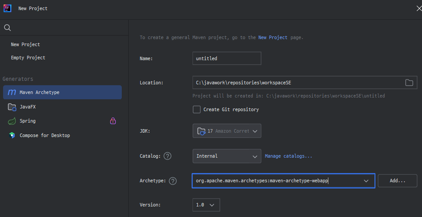
Task: Click the Add... button
Action: point(397,181)
